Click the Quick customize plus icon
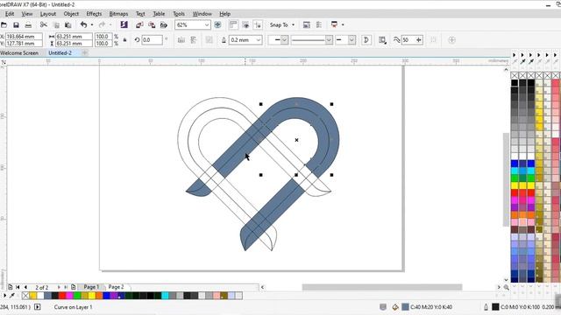This screenshot has height=315, width=561. click(452, 40)
